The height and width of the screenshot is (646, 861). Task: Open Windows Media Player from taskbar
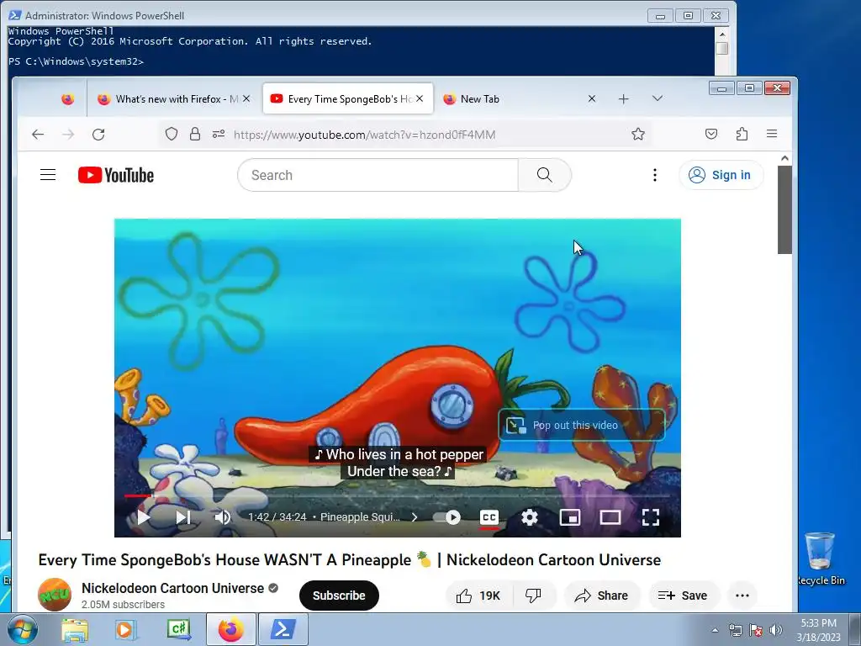click(125, 629)
